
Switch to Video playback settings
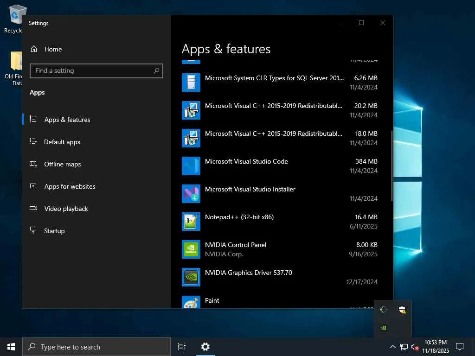coord(66,209)
